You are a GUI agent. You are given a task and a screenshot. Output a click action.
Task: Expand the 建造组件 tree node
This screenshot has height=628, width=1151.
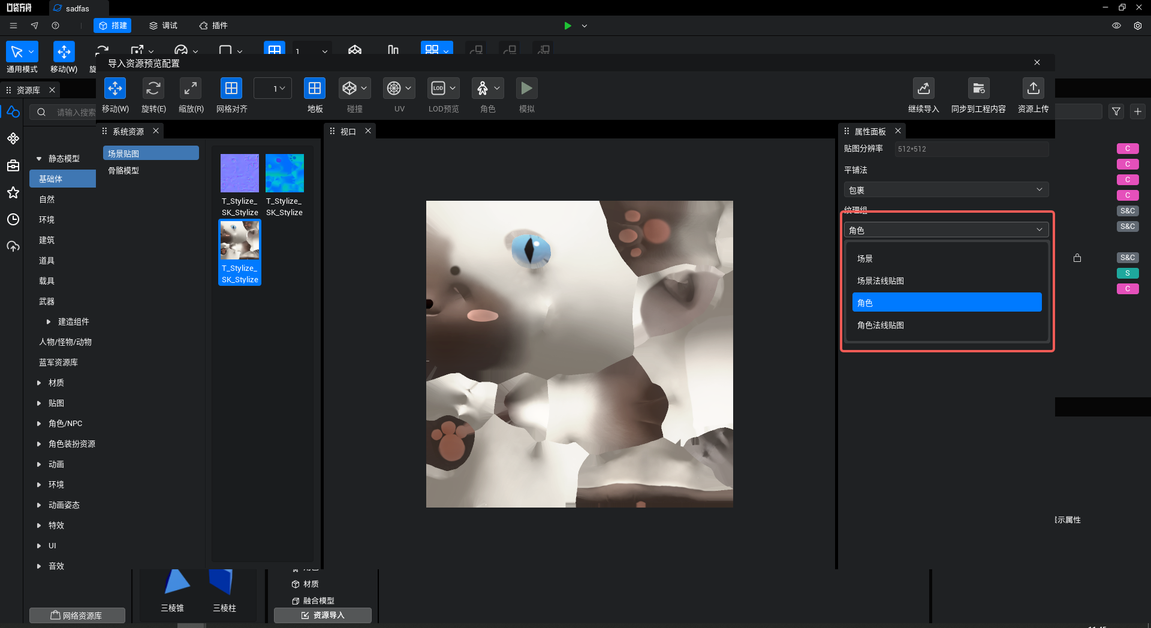49,322
